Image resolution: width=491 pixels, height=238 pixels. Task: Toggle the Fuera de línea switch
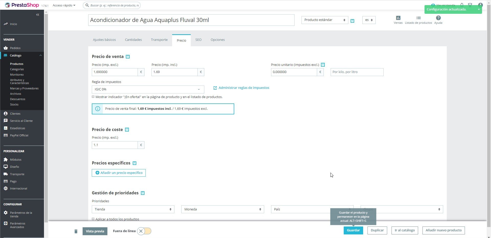(x=144, y=231)
